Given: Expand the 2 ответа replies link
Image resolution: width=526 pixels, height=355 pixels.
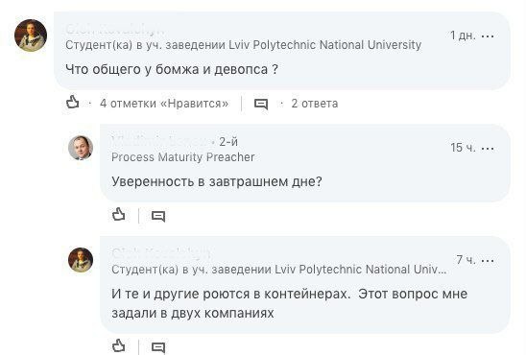Looking at the screenshot, I should 314,104.
